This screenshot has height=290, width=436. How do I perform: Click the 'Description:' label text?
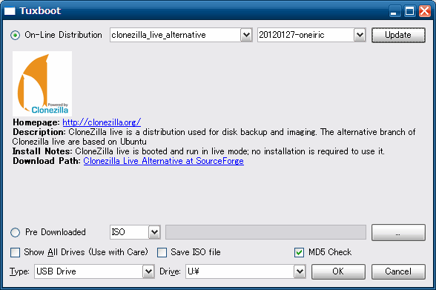(x=39, y=132)
